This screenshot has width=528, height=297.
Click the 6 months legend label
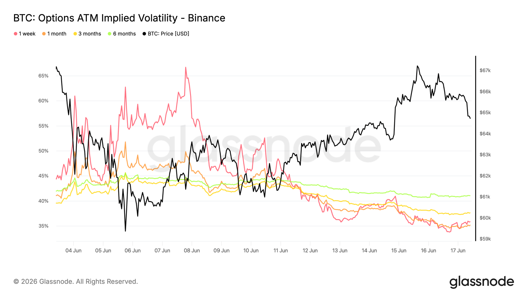pyautogui.click(x=124, y=34)
